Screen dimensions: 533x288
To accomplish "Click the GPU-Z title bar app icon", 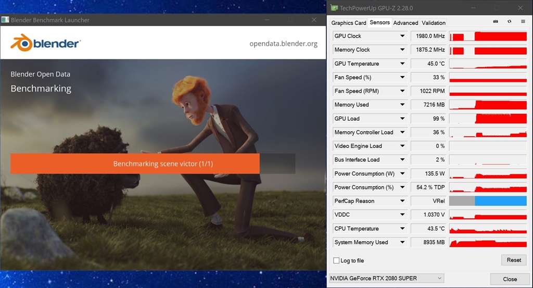I will pyautogui.click(x=335, y=8).
